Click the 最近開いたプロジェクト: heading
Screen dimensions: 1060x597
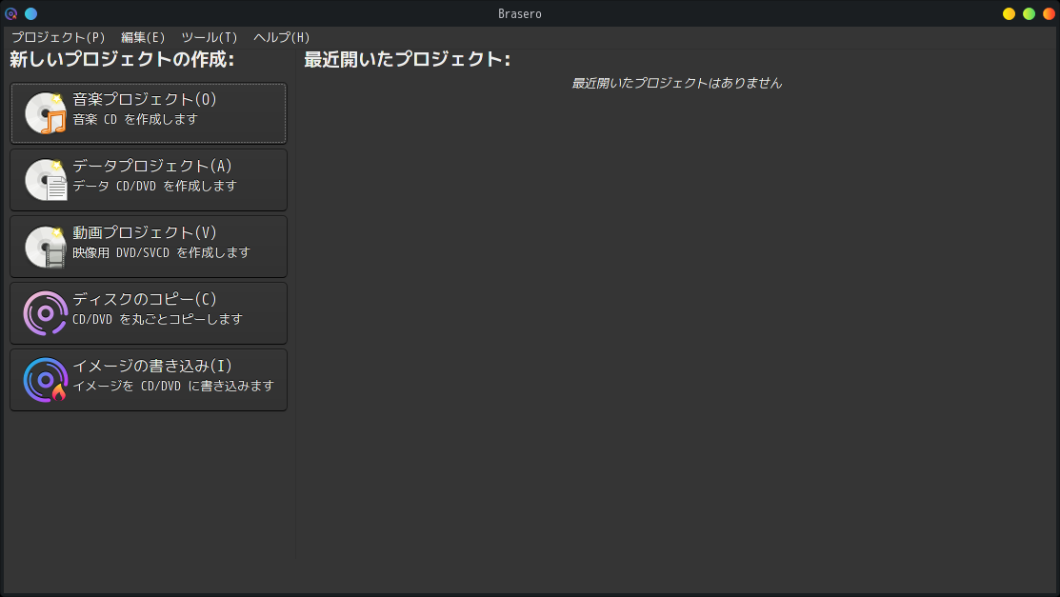click(x=407, y=59)
